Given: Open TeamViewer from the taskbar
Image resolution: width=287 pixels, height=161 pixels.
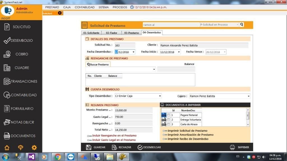Looking at the screenshot, I should (x=71, y=157).
